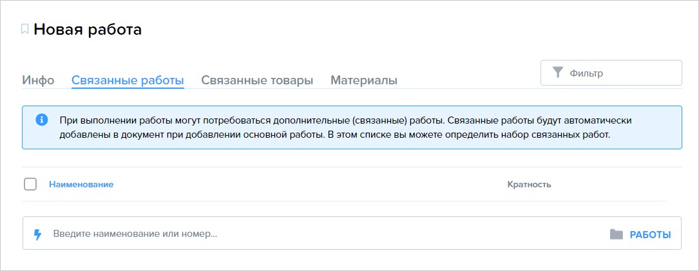Viewport: 699px width, 271px height.
Task: Sort by the Наименование column header
Action: (81, 185)
